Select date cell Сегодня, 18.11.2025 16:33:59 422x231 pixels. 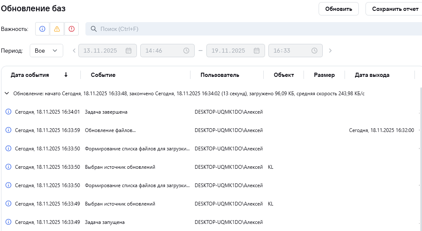(47, 130)
